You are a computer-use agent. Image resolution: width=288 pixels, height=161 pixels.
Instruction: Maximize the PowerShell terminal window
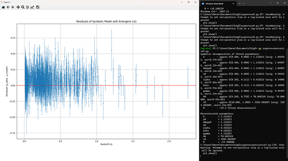278,3
